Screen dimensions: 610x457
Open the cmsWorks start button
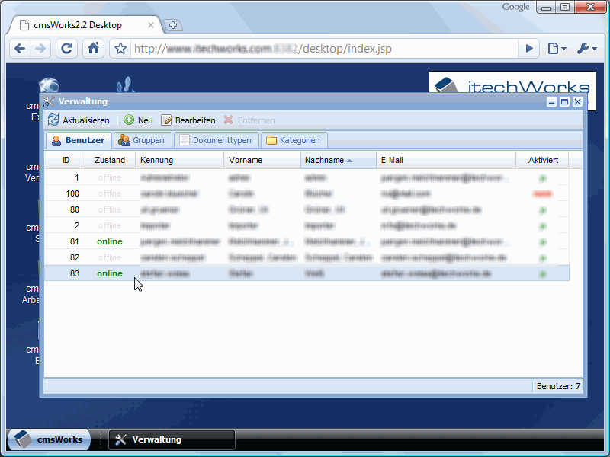click(49, 439)
